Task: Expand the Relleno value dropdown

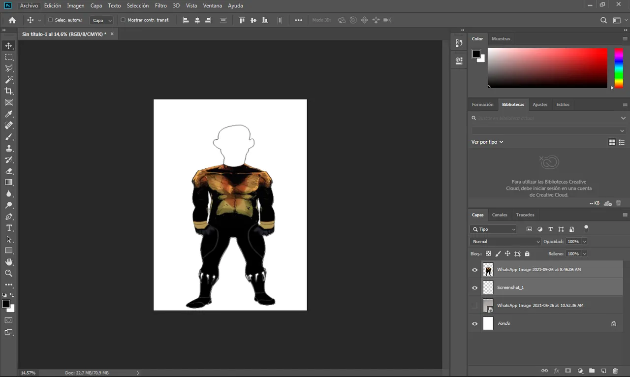Action: [x=585, y=253]
